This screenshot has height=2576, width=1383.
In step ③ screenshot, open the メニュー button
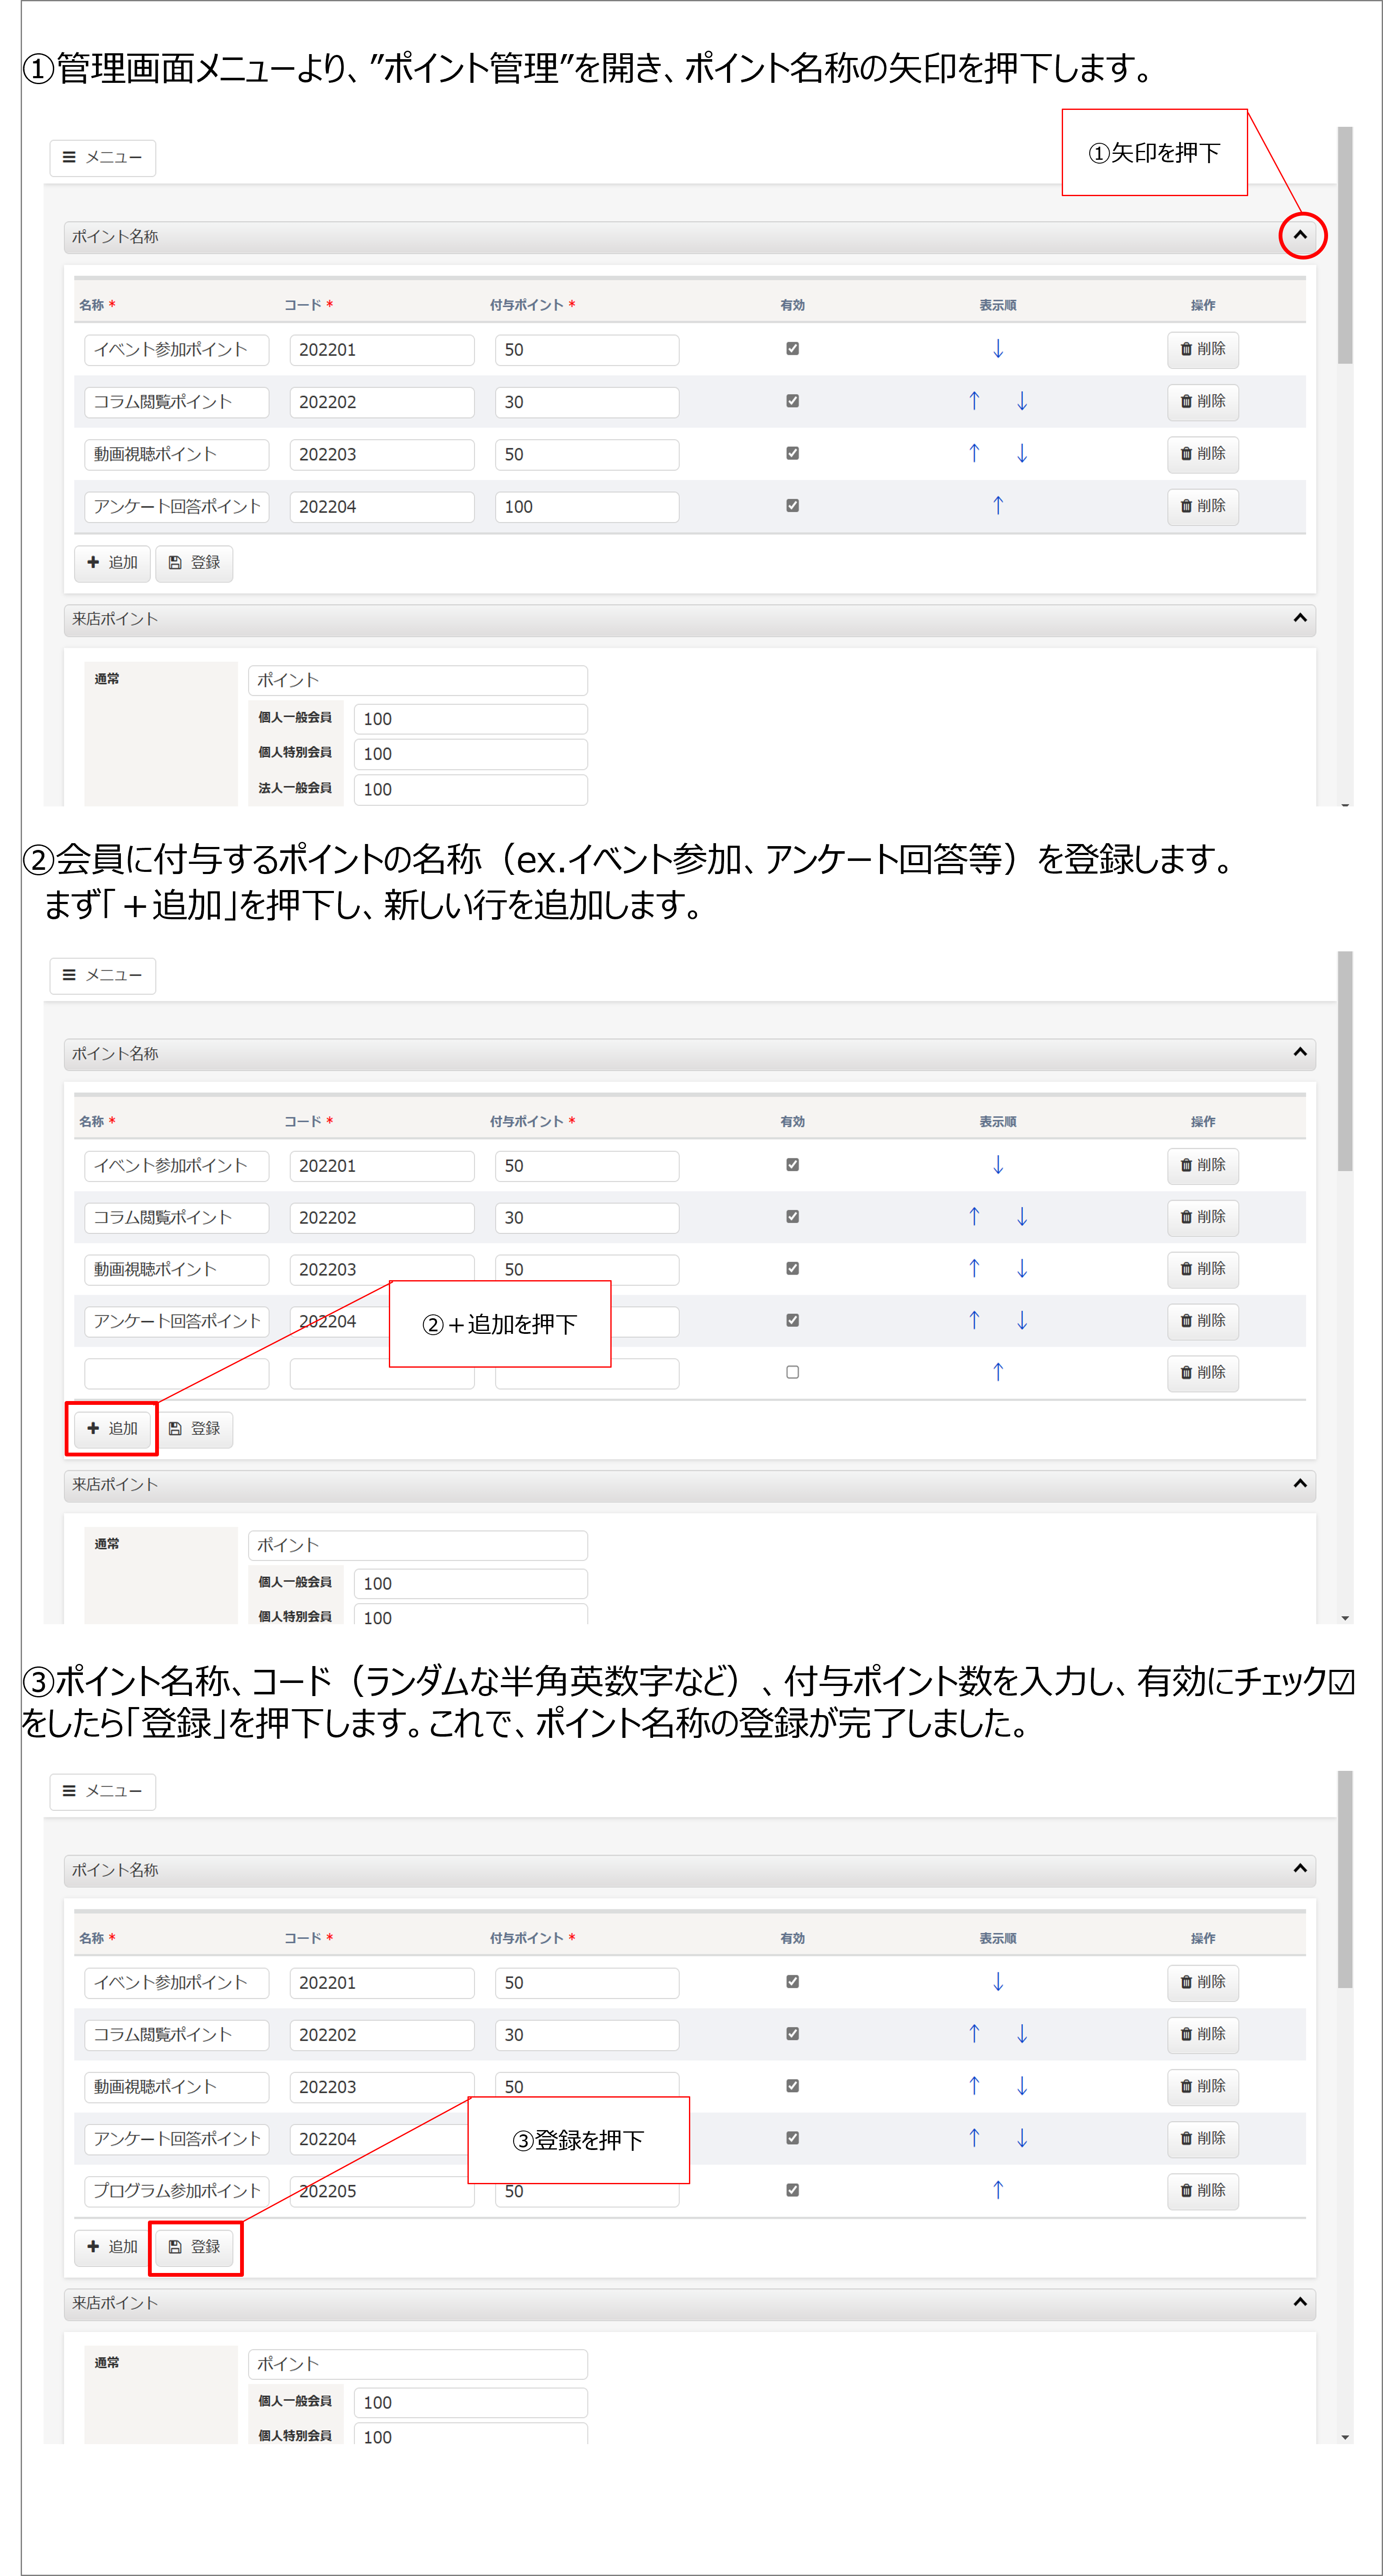[103, 1791]
